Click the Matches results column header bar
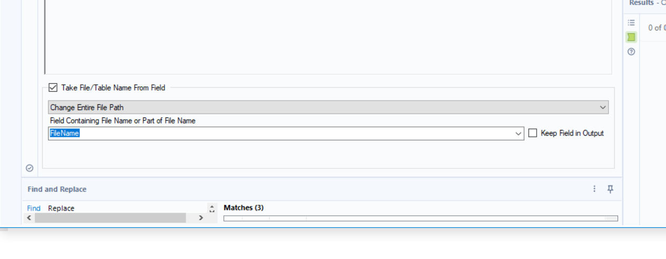The width and height of the screenshot is (666, 259). pyautogui.click(x=420, y=218)
